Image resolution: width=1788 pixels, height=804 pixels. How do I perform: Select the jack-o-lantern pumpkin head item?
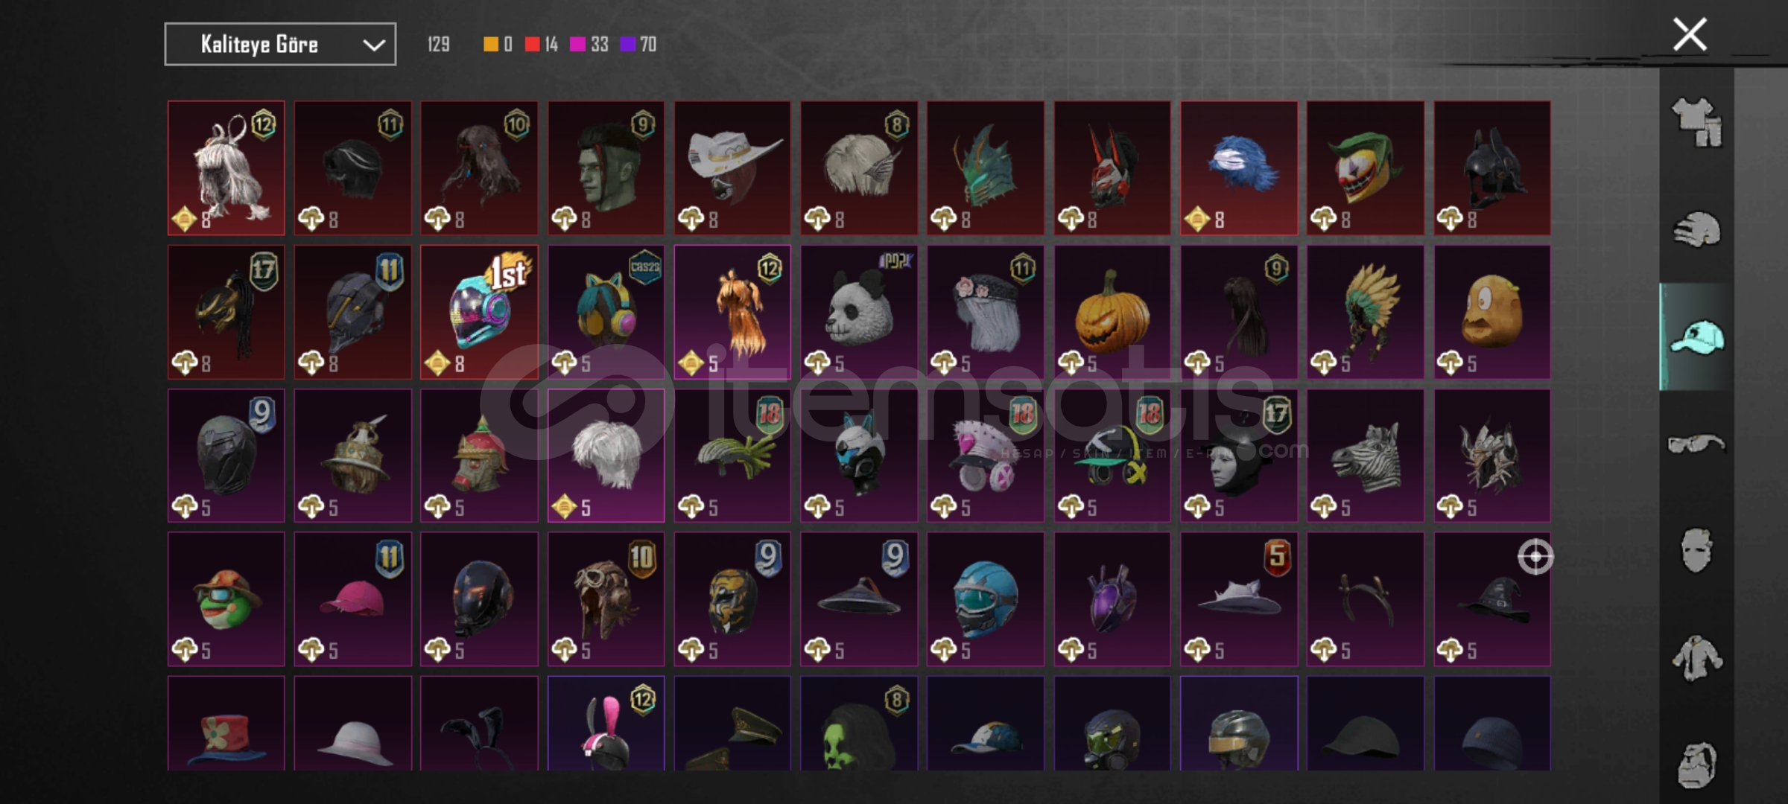point(1112,313)
